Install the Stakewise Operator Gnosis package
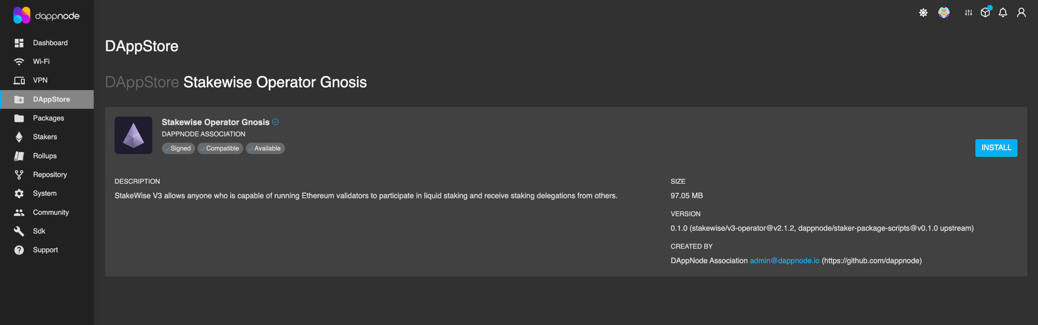 pyautogui.click(x=996, y=148)
